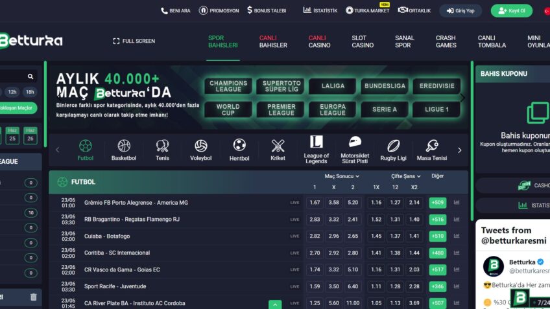Toggle FULL SCREEN mode
The width and height of the screenshot is (550, 309).
[134, 41]
